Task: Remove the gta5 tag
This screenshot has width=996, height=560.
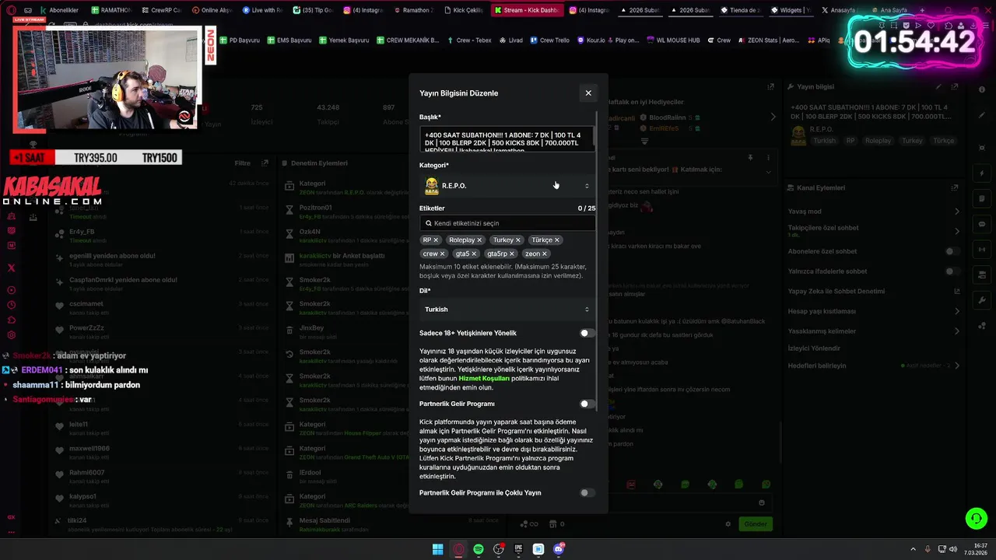Action: coord(474,254)
